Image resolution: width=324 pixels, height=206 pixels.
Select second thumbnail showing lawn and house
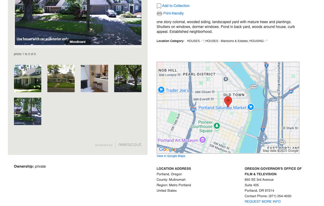pyautogui.click(x=61, y=79)
